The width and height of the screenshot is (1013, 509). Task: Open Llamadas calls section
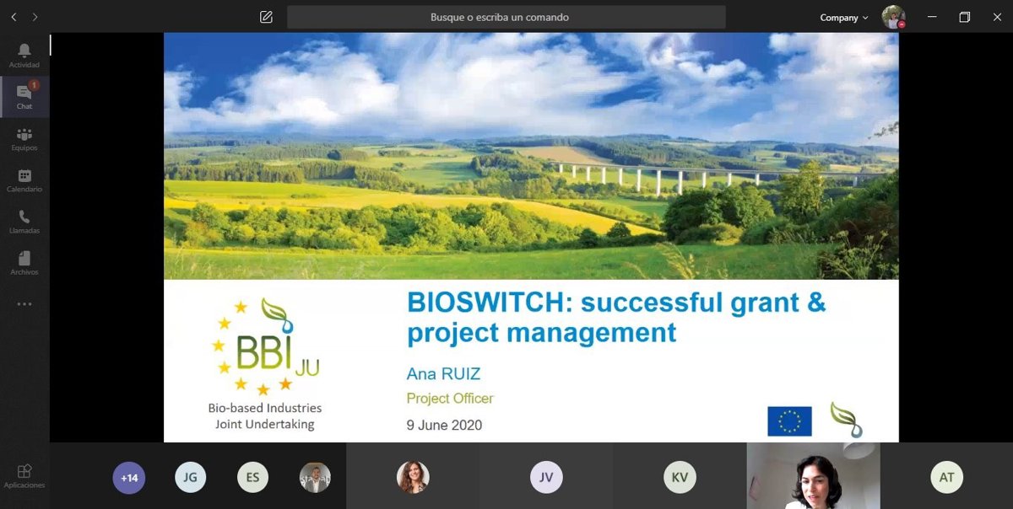click(24, 222)
